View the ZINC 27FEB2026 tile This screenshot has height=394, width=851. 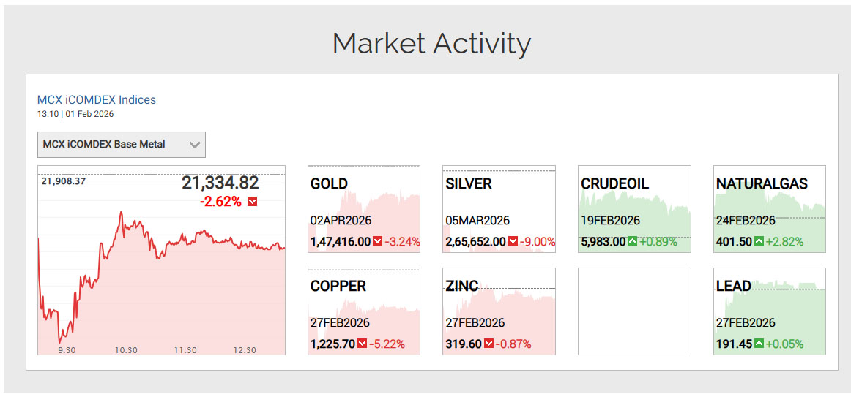pos(499,311)
